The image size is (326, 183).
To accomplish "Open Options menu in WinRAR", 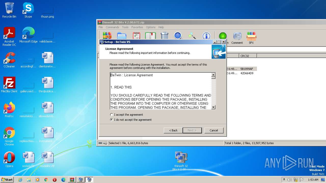I will click(151, 27).
